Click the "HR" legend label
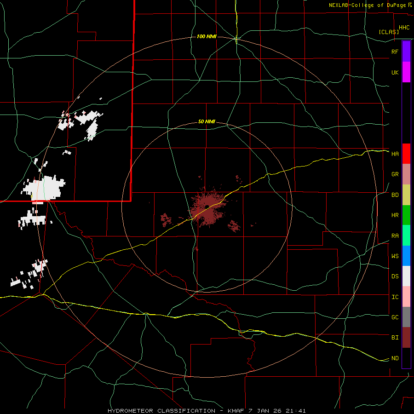This screenshot has height=414, width=414. point(395,215)
